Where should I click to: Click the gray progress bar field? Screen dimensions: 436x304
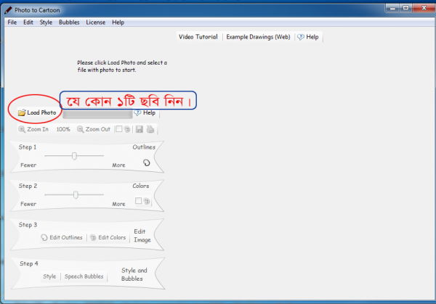(x=97, y=114)
